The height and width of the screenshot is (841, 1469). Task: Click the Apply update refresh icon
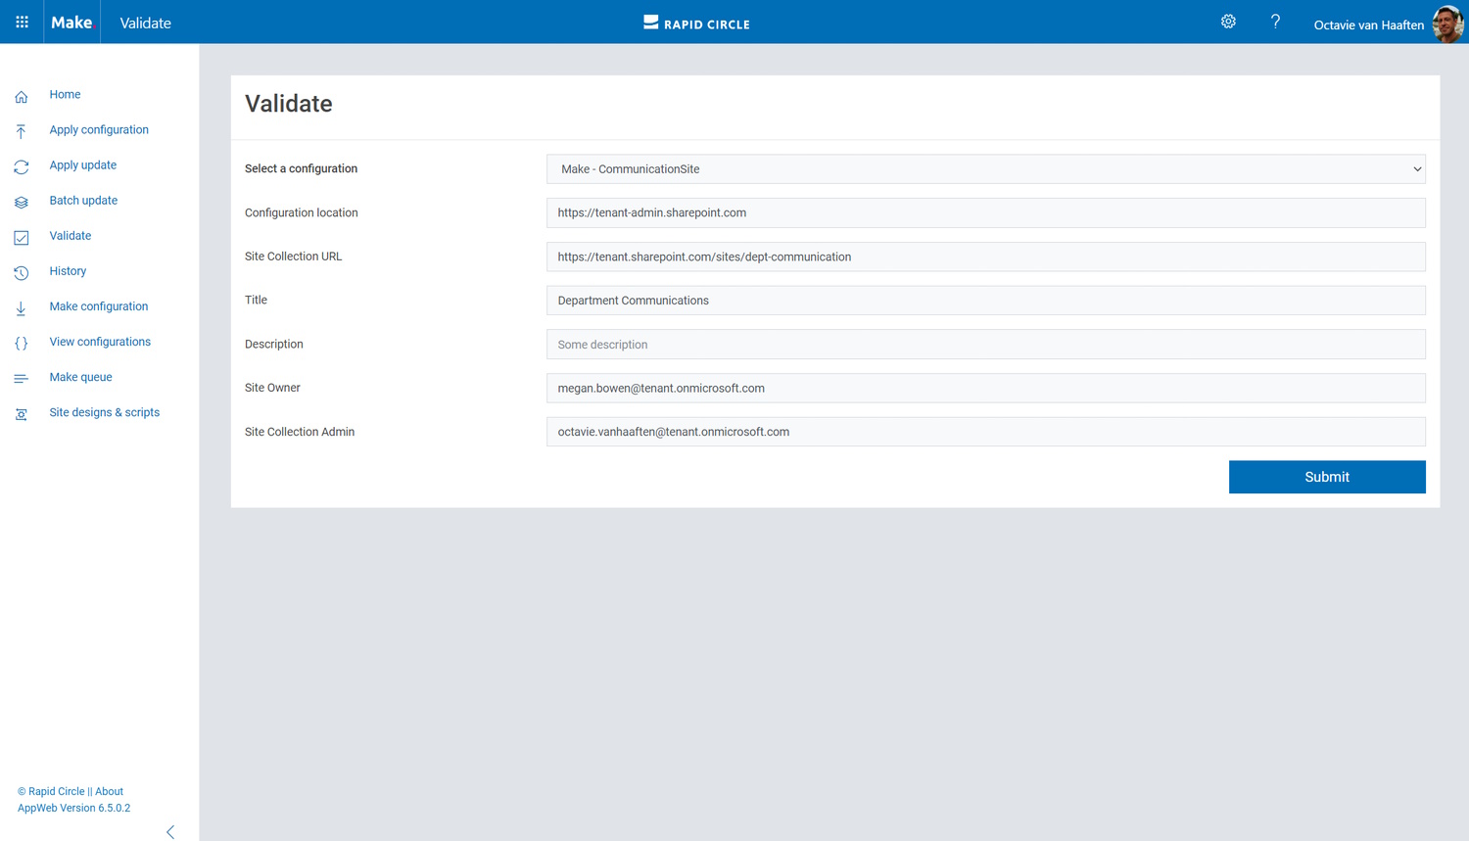tap(22, 166)
